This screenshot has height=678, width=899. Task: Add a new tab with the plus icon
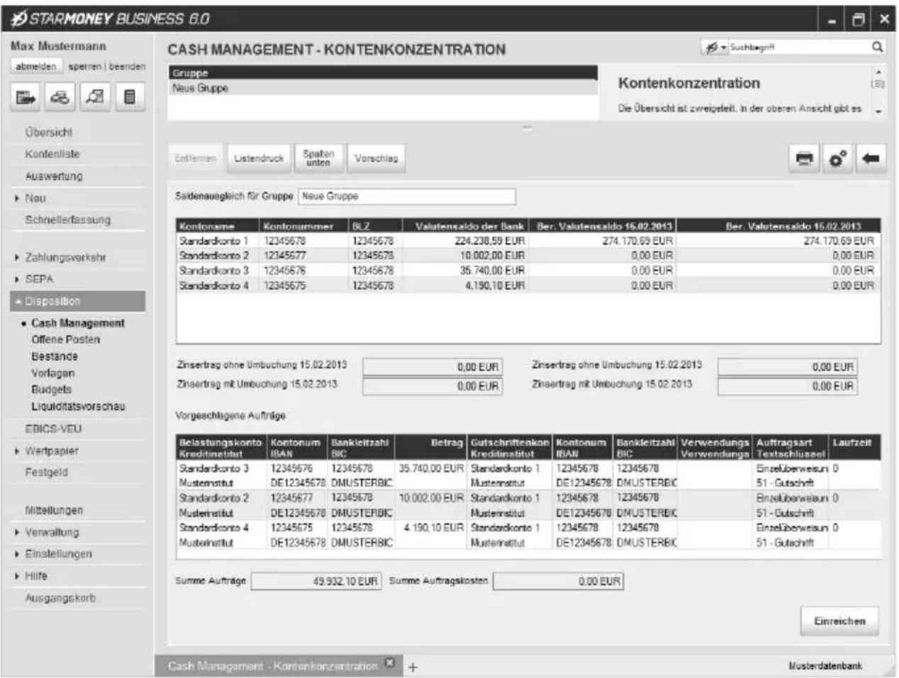(413, 667)
